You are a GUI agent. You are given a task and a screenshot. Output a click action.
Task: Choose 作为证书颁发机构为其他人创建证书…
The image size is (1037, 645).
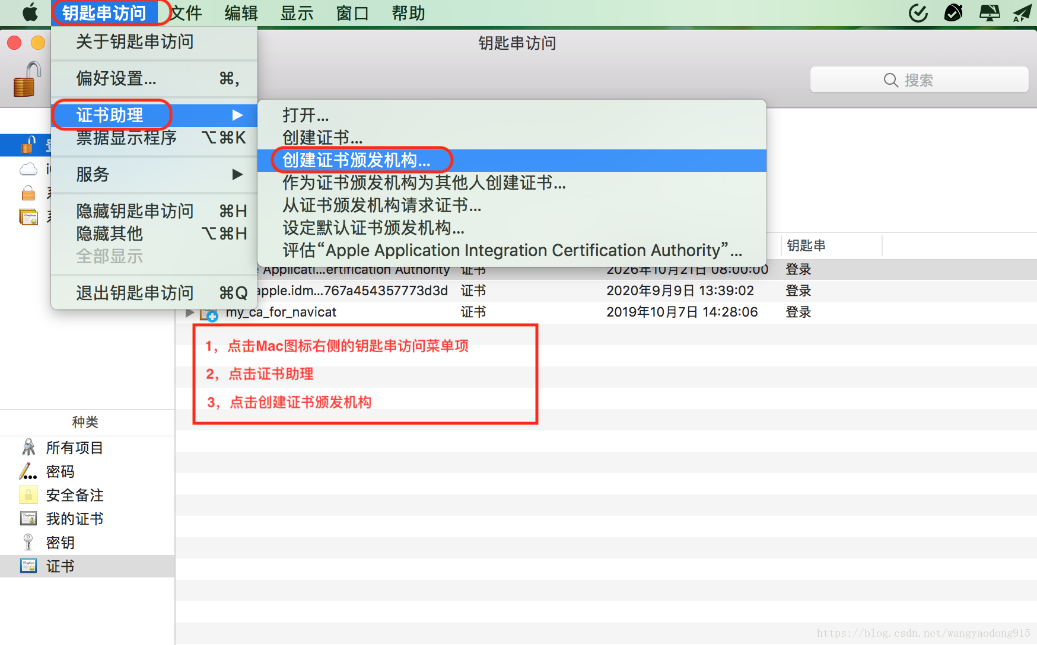(x=512, y=183)
